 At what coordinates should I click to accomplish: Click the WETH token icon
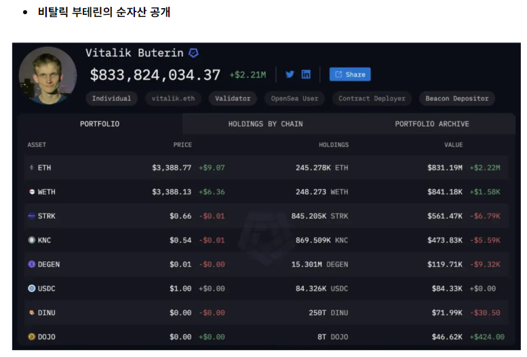click(x=31, y=192)
